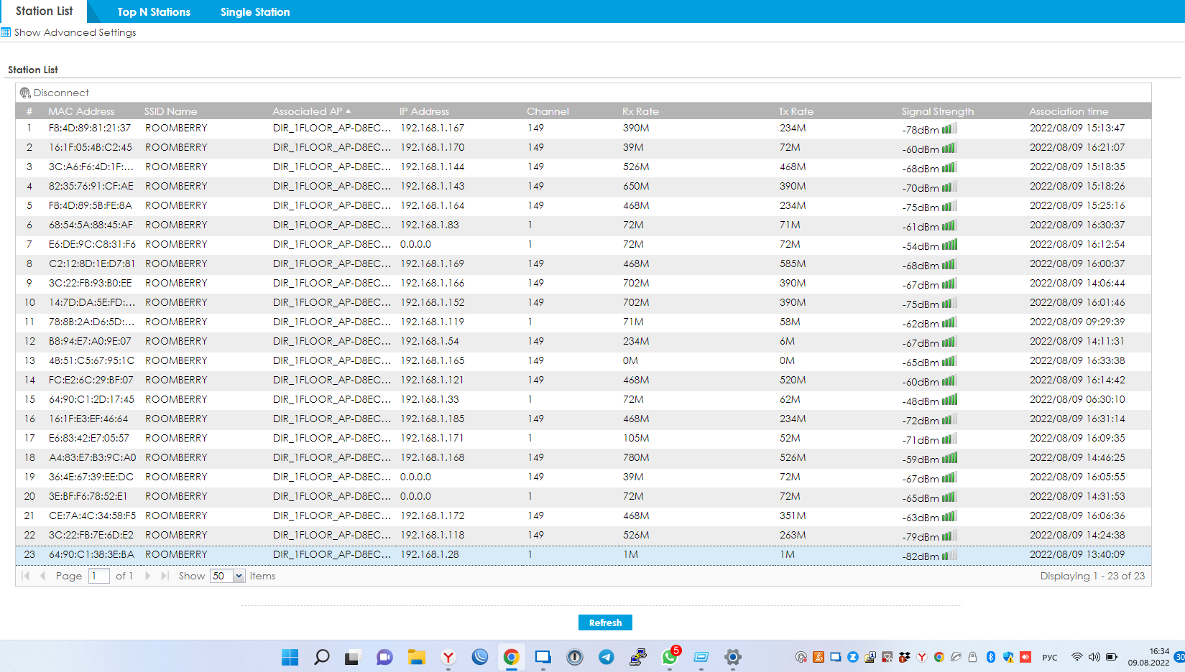Screen dimensions: 1185x672
Task: Select station MAC 48:51:C5:67:95:1C
Action: (584, 361)
